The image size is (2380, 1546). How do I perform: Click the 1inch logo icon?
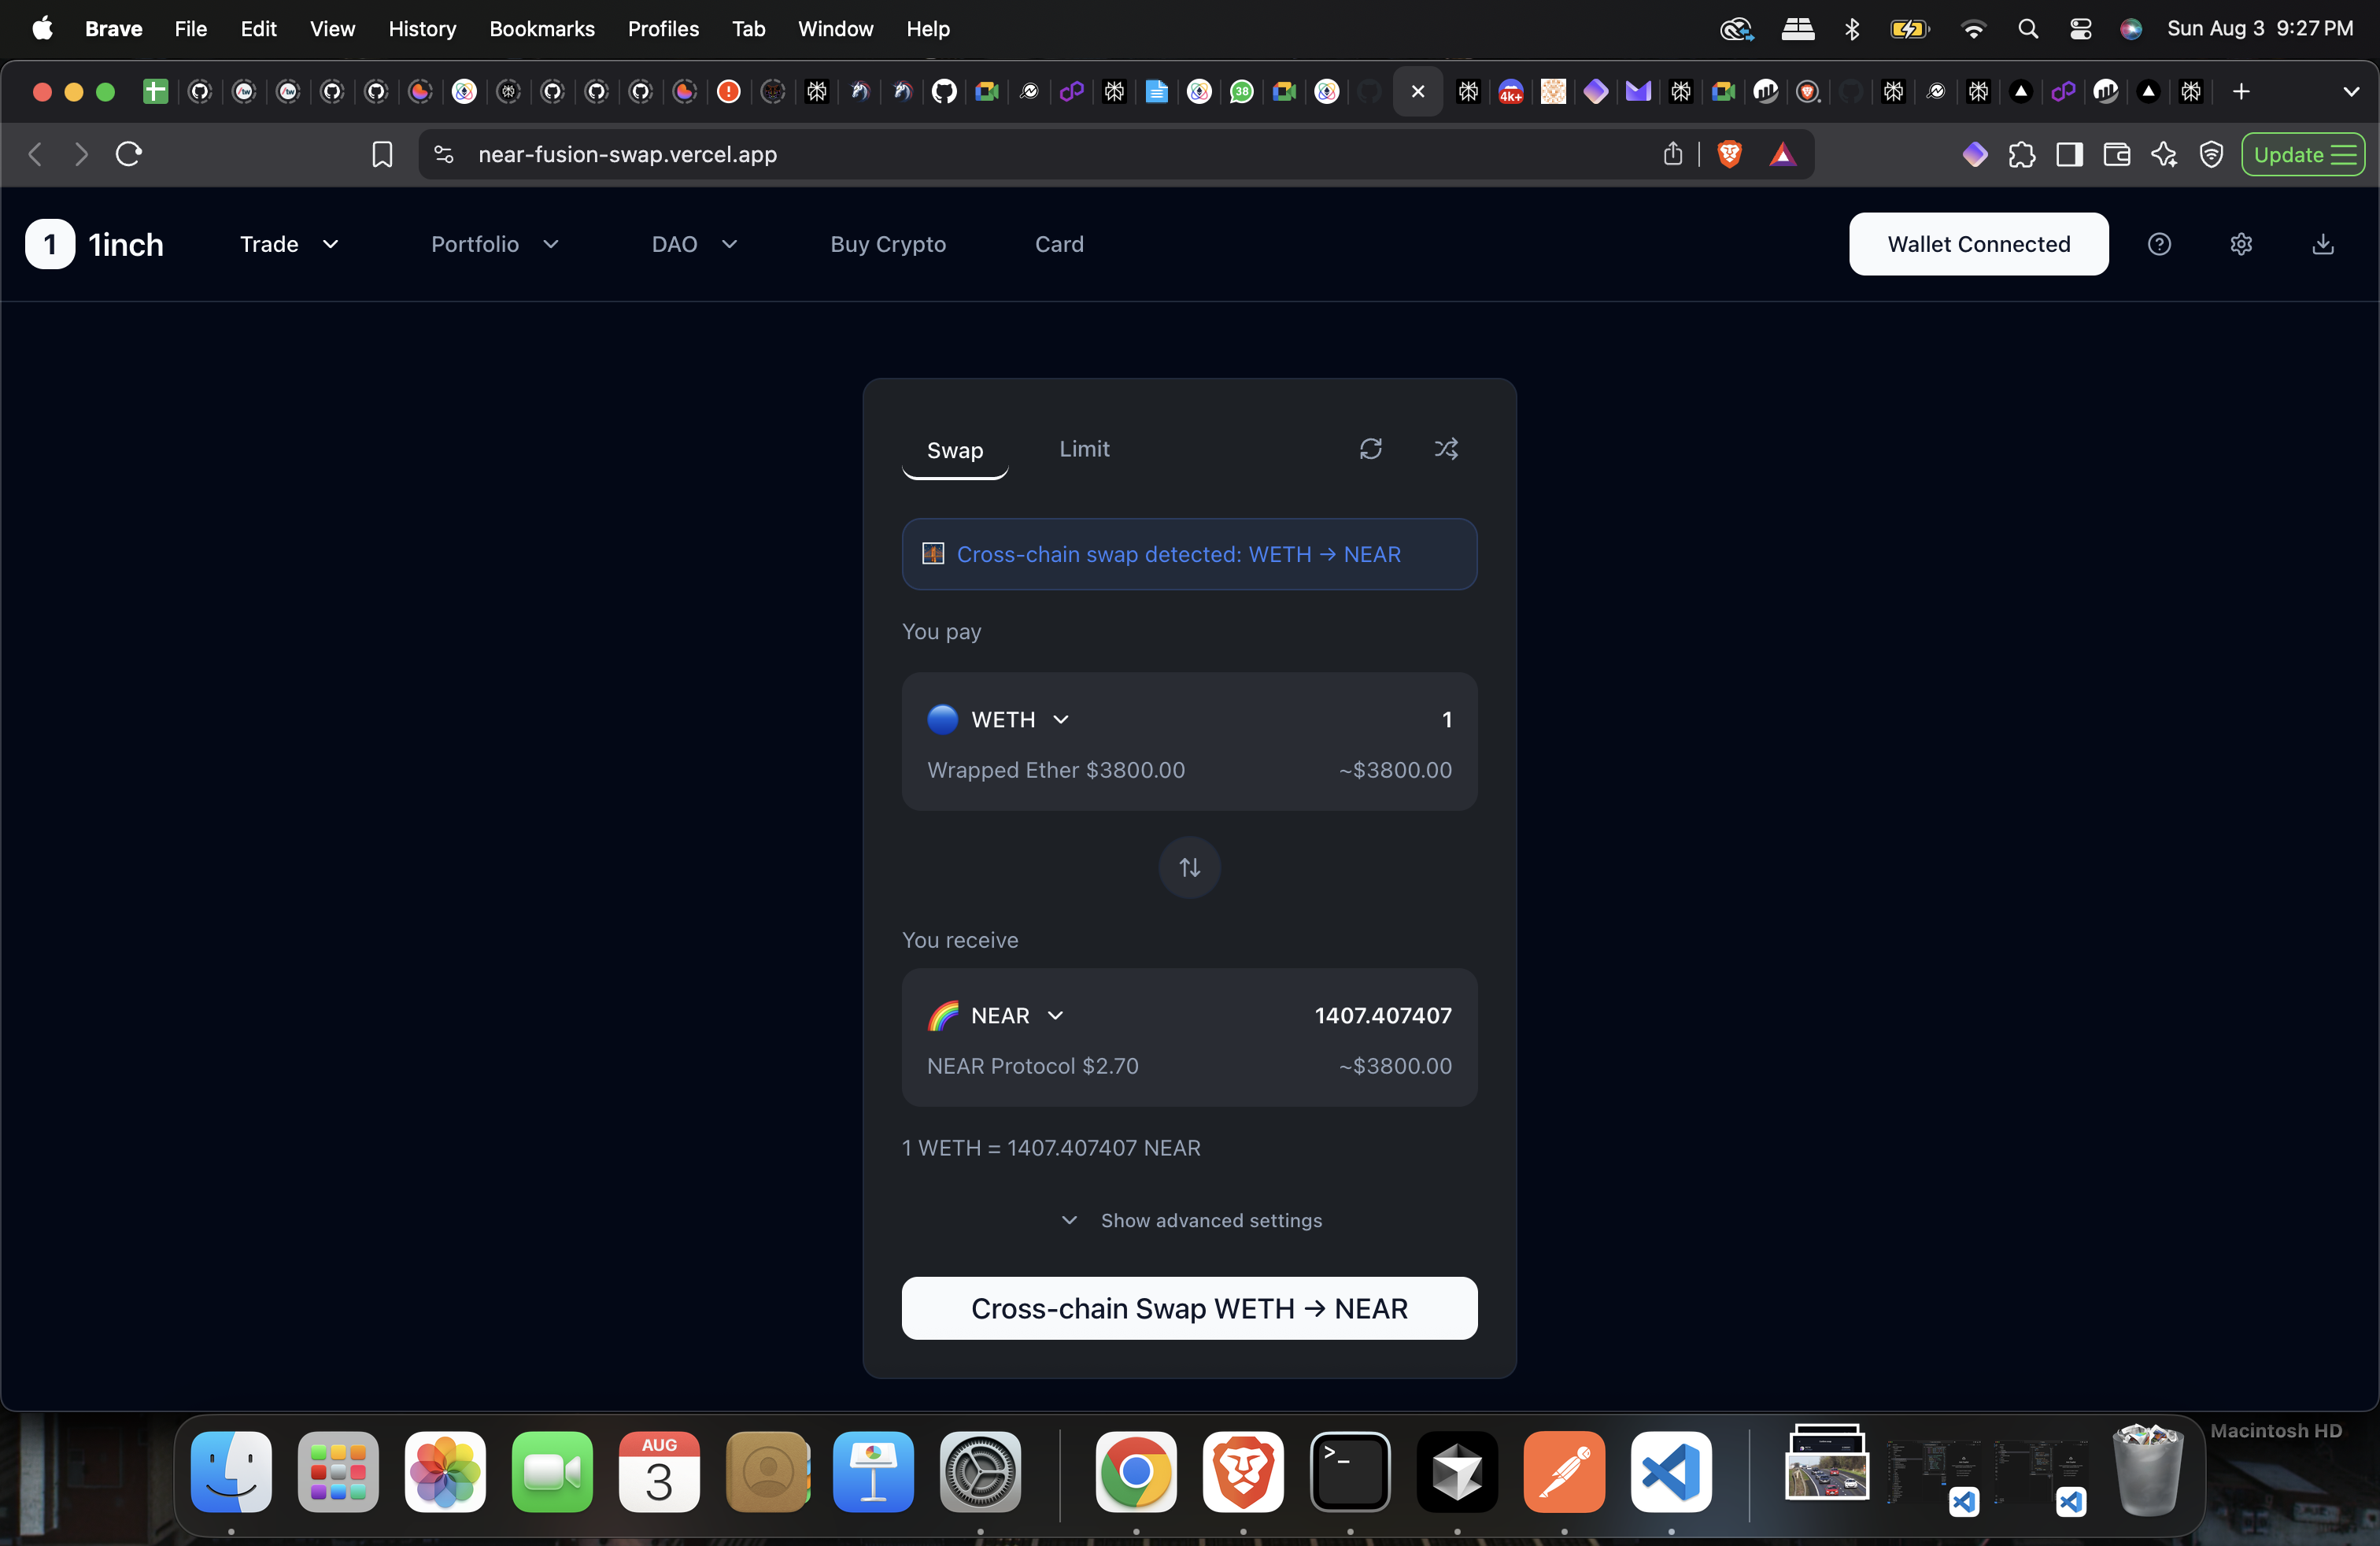pos(50,244)
